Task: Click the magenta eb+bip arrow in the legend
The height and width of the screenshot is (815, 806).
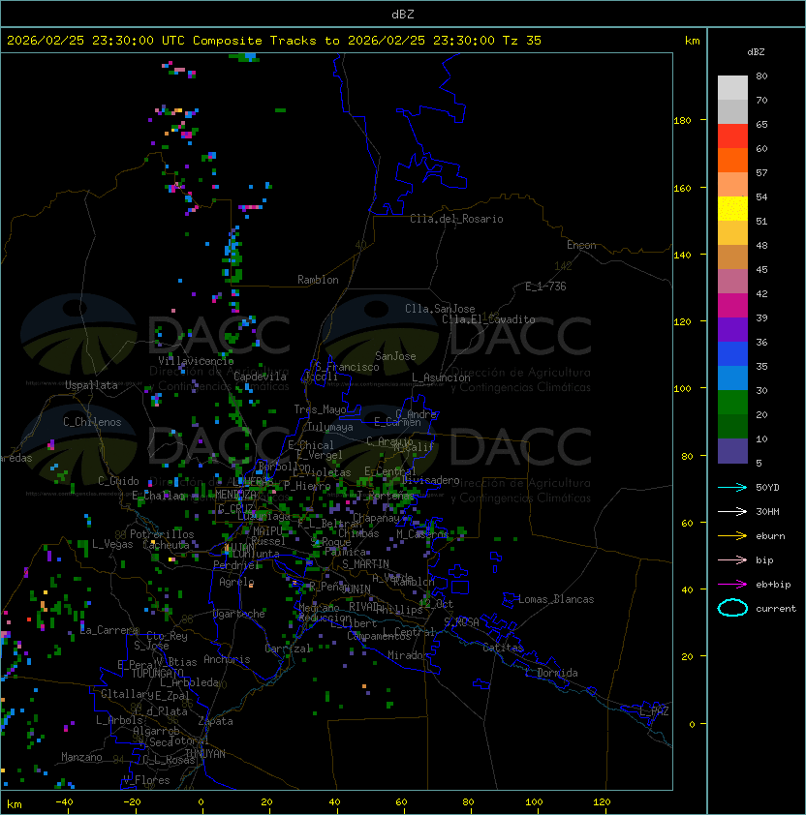Action: pyautogui.click(x=733, y=584)
